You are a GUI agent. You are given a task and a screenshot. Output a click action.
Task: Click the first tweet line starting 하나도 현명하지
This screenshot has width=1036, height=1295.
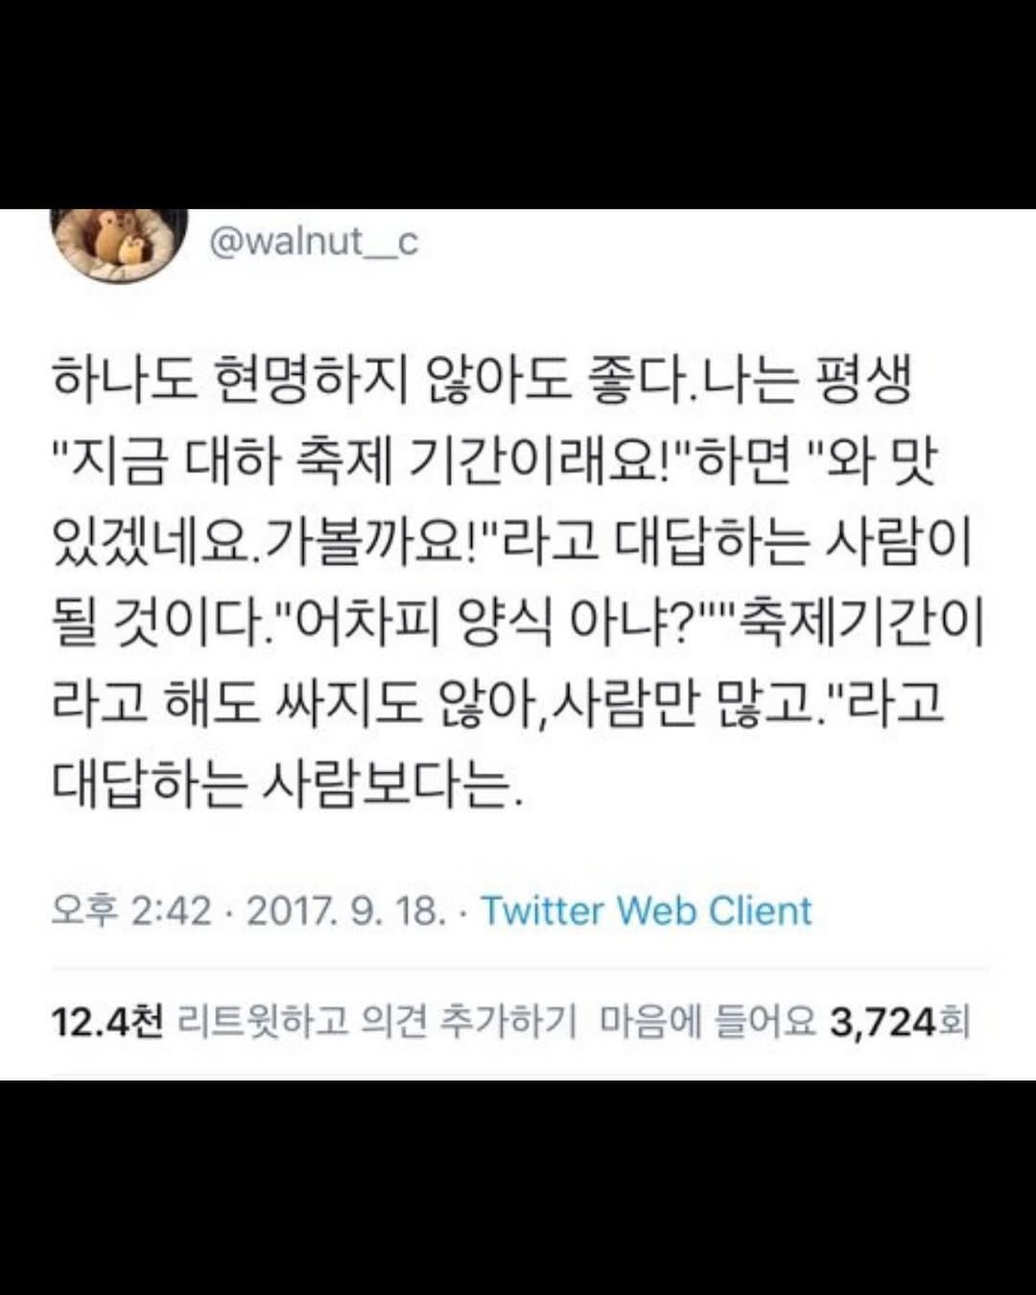click(x=481, y=382)
